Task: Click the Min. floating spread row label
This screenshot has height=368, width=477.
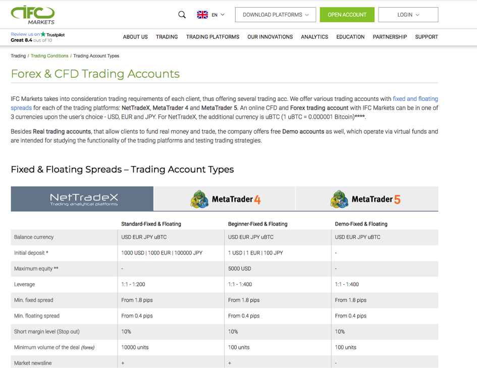Action: (x=37, y=316)
